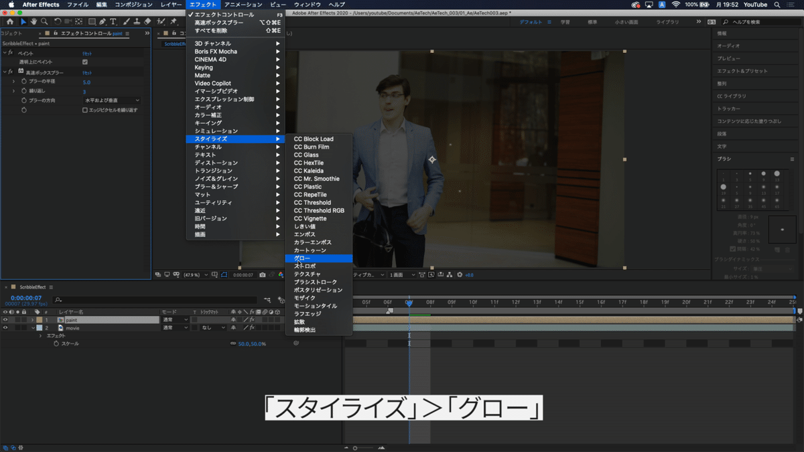Hide the movie layer eye toggle
The image size is (804, 452).
[x=5, y=328]
